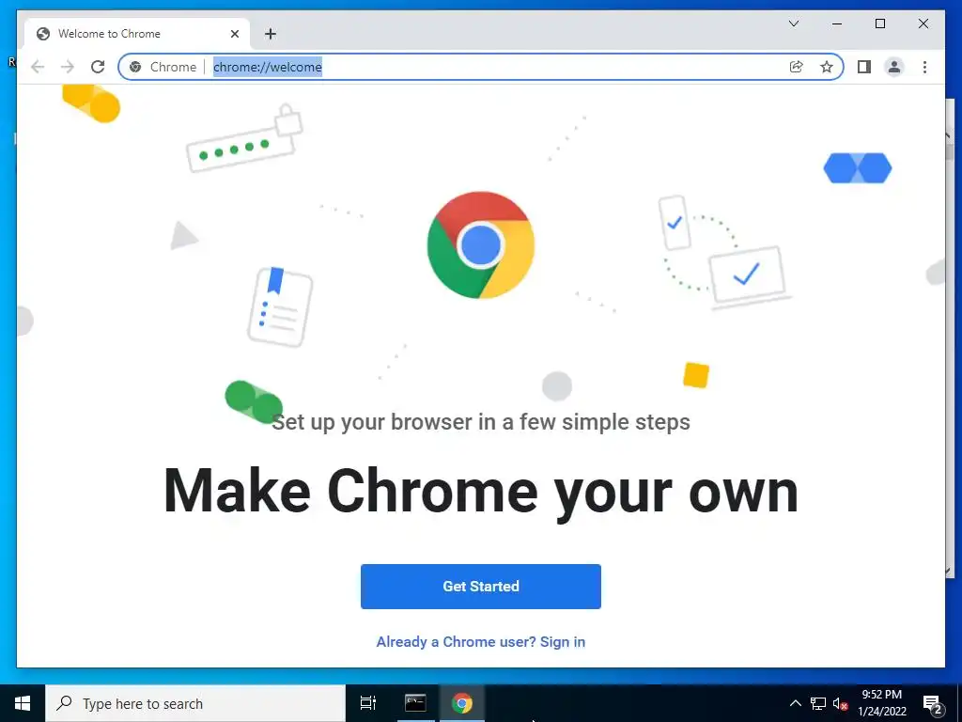
Task: Click the muted volume tray icon
Action: click(x=840, y=703)
